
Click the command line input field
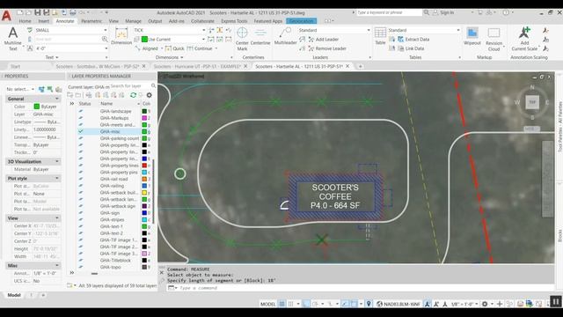366,288
